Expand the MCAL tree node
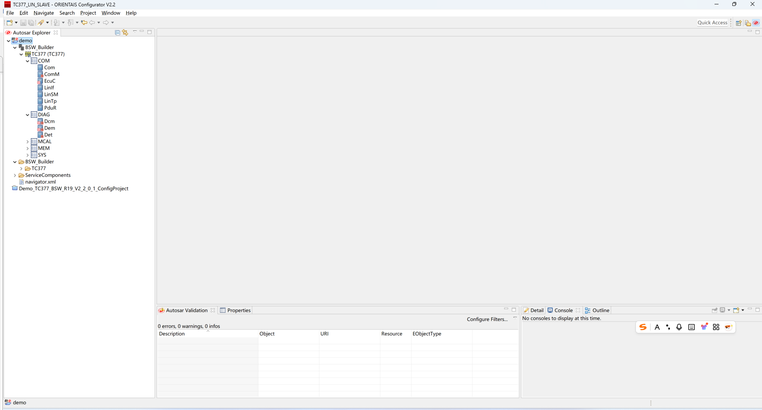Image resolution: width=762 pixels, height=410 pixels. (x=28, y=142)
